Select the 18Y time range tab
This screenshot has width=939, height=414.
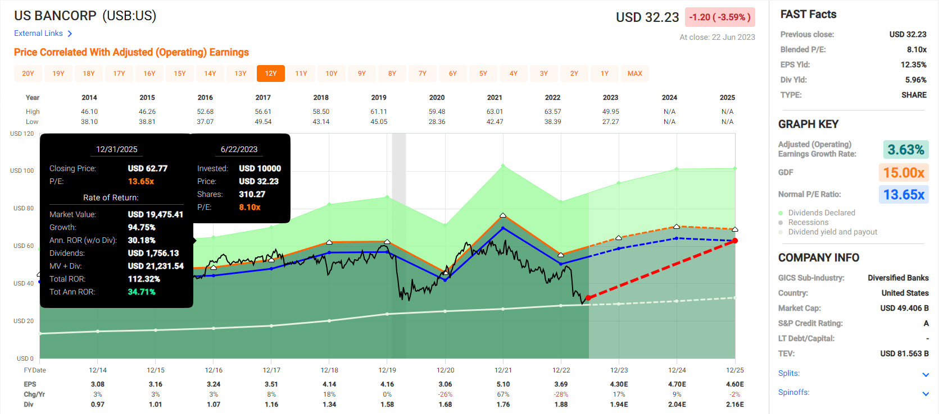coord(89,73)
